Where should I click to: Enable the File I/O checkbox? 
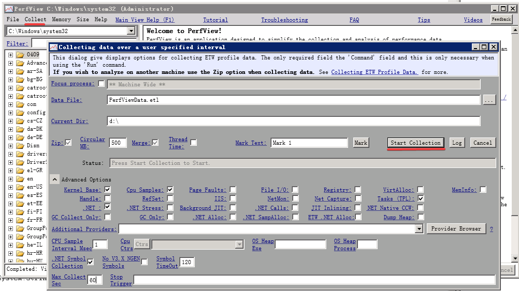(295, 190)
